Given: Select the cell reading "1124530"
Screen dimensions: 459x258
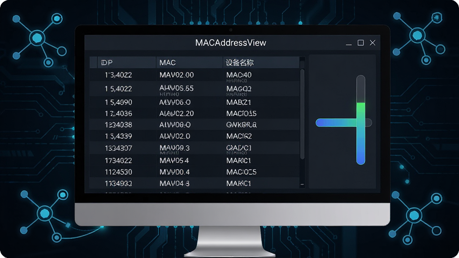Looking at the screenshot, I should tap(118, 172).
